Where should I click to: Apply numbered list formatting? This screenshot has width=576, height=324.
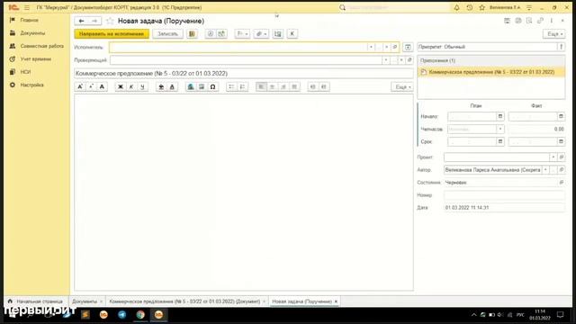242,86
